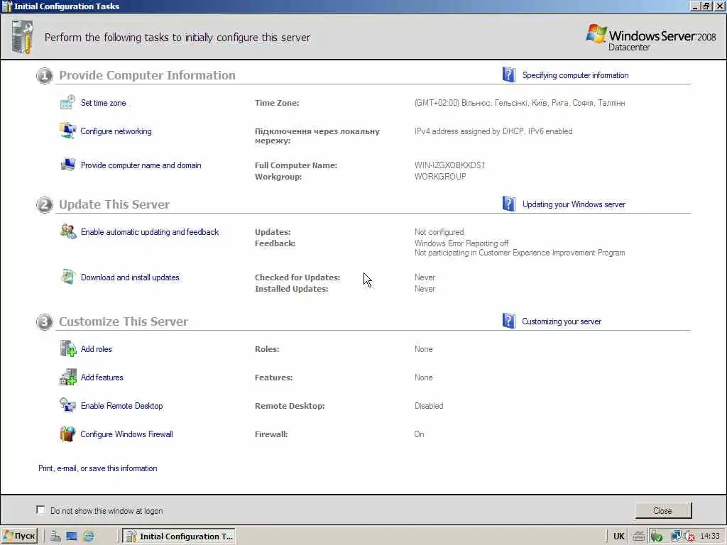Open the Add roles link
The width and height of the screenshot is (727, 545).
click(x=97, y=349)
